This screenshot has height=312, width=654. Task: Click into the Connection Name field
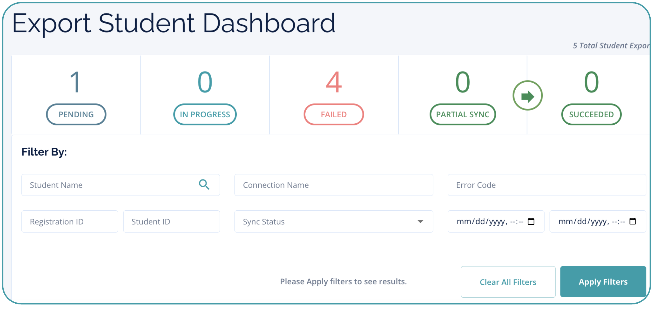(334, 185)
